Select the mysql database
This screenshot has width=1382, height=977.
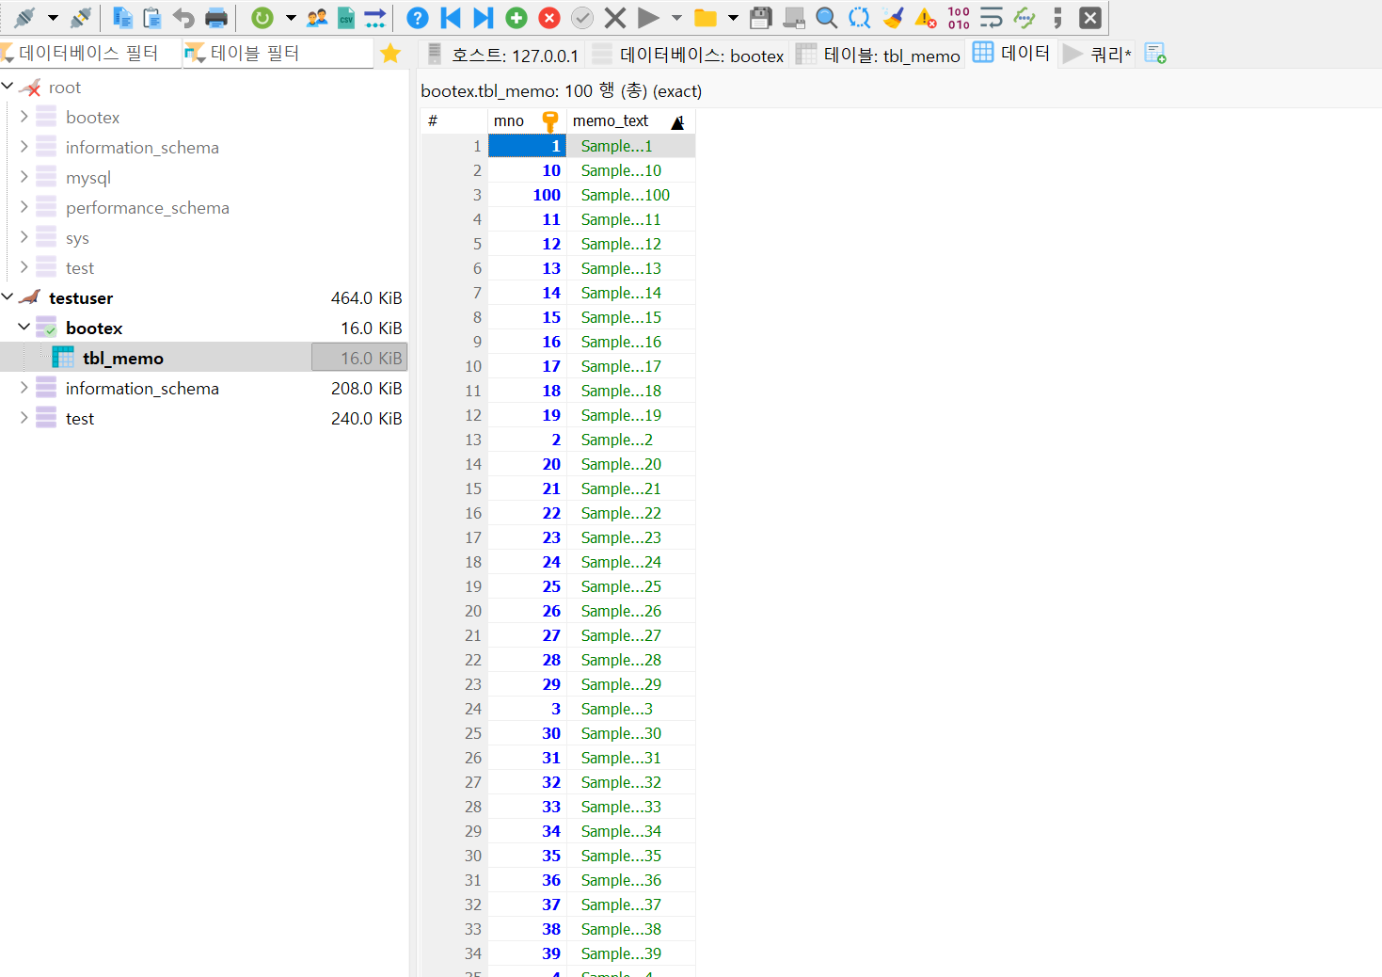88,178
